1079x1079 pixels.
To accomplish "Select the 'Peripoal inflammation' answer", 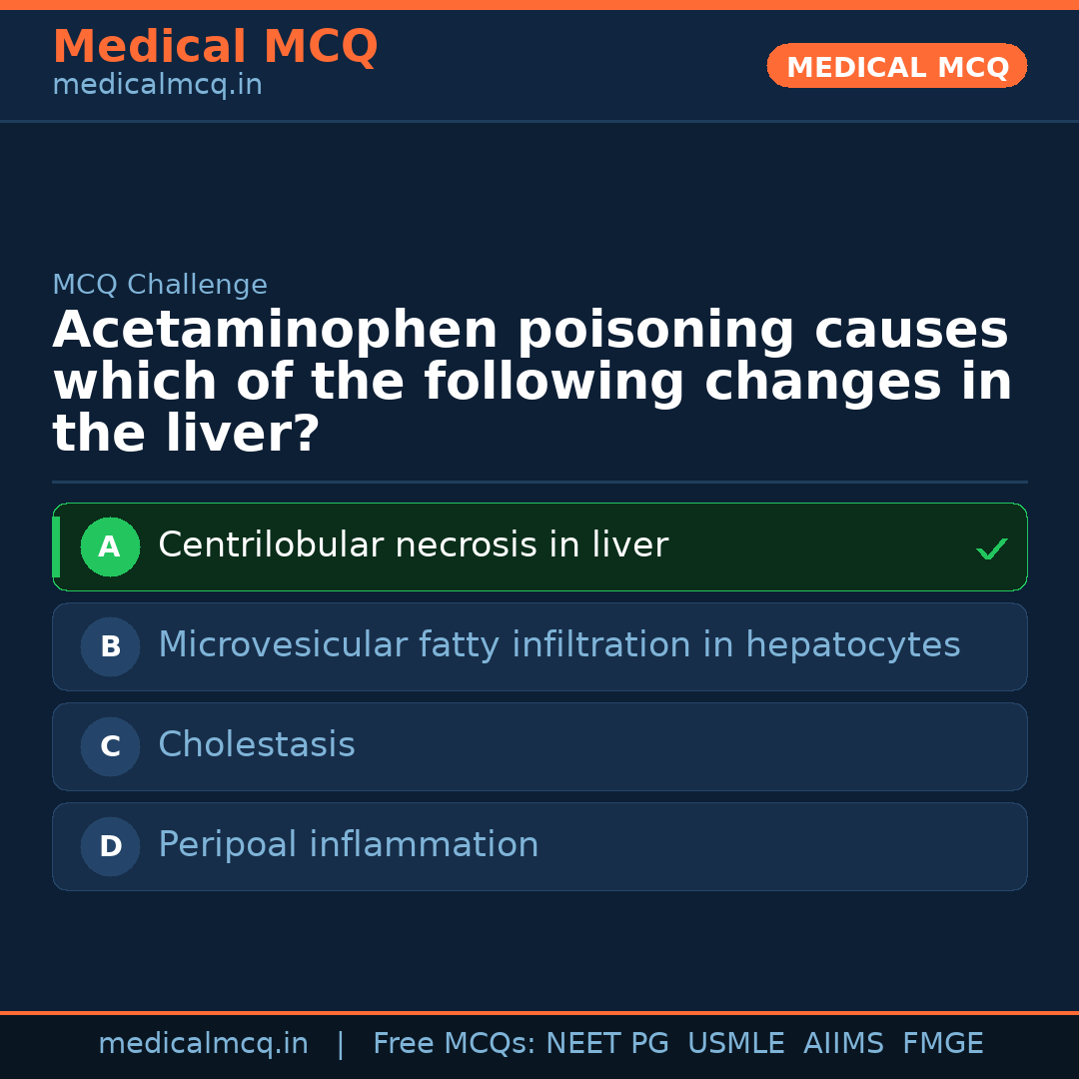I will 348,845.
